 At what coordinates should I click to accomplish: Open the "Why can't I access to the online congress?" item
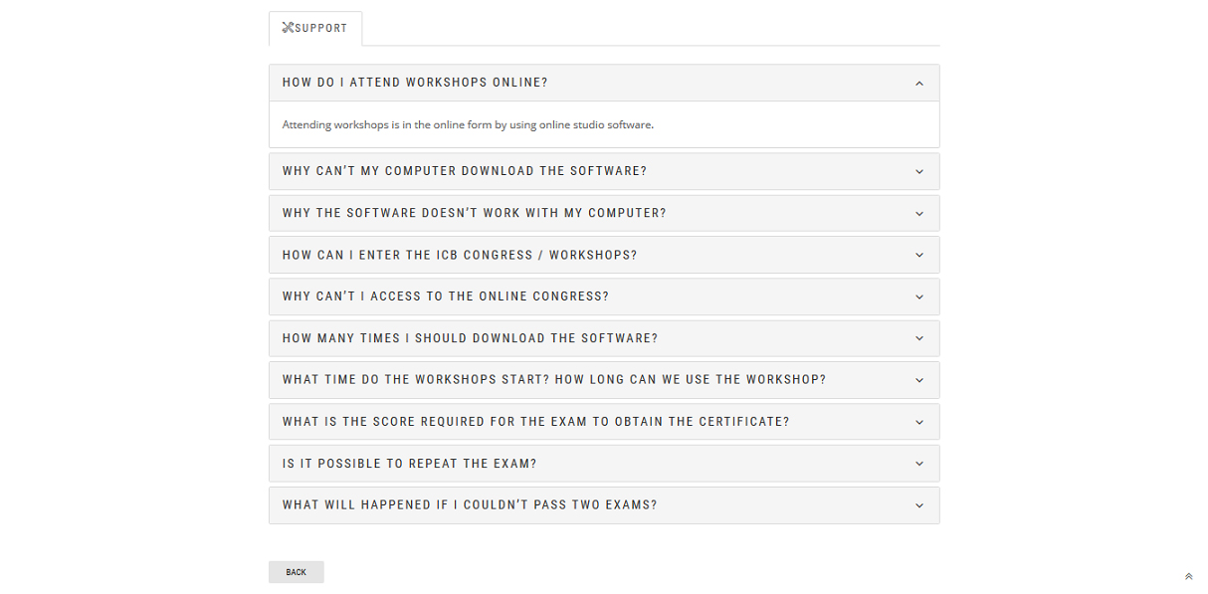tap(604, 297)
